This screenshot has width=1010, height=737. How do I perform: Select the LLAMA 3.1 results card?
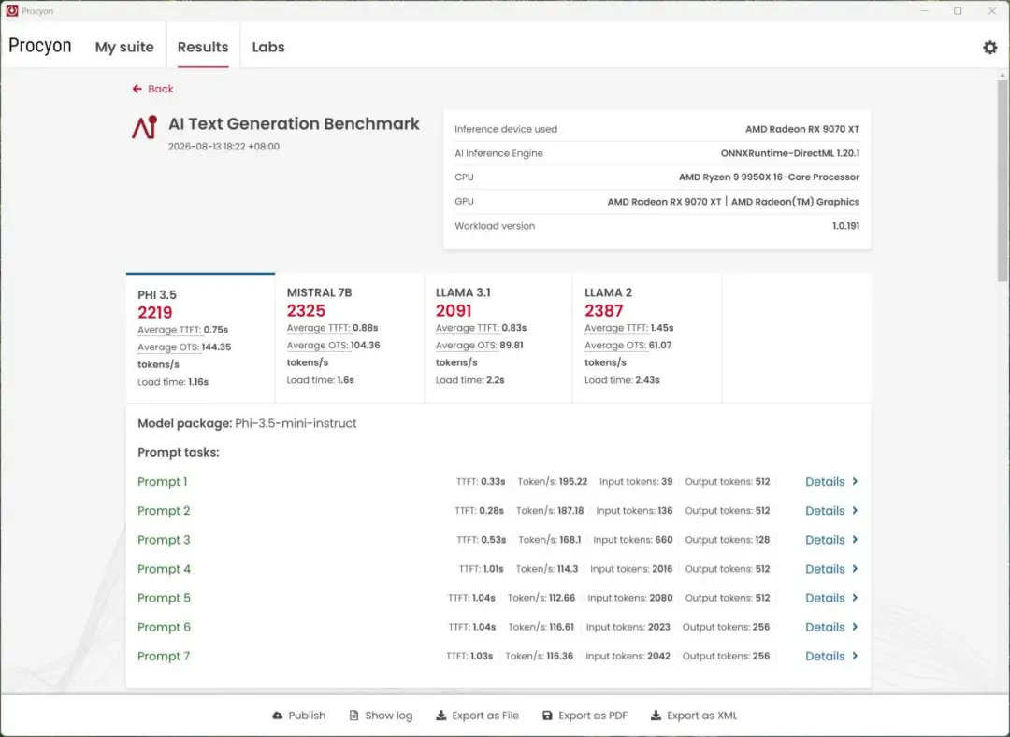coord(498,337)
